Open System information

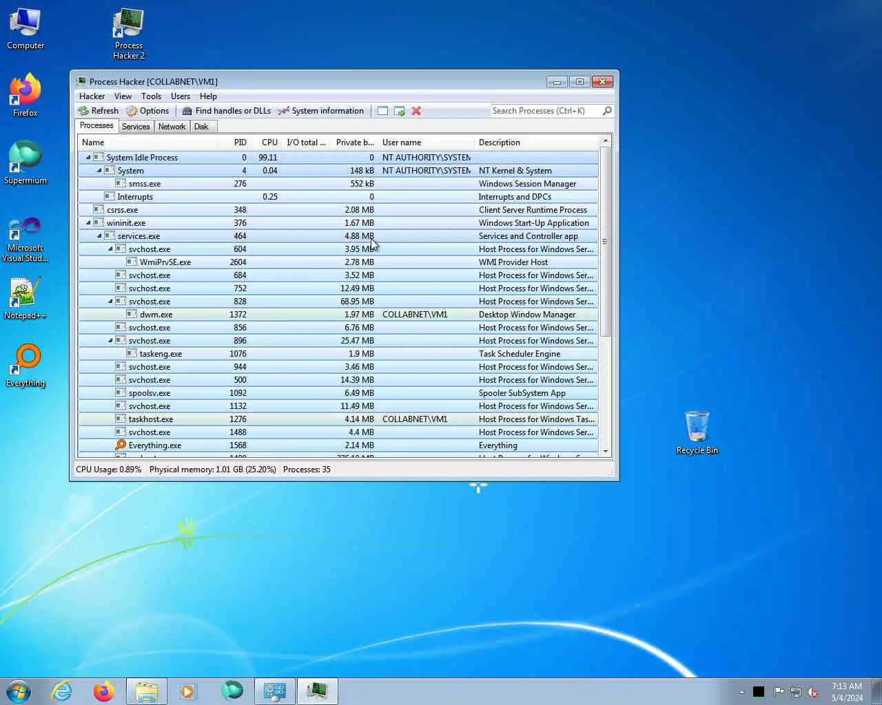click(x=321, y=111)
